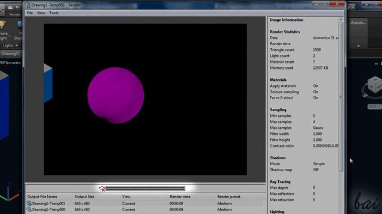
Task: Click the UCS axis icon in AutoCAD viewport
Action: pyautogui.click(x=10, y=193)
